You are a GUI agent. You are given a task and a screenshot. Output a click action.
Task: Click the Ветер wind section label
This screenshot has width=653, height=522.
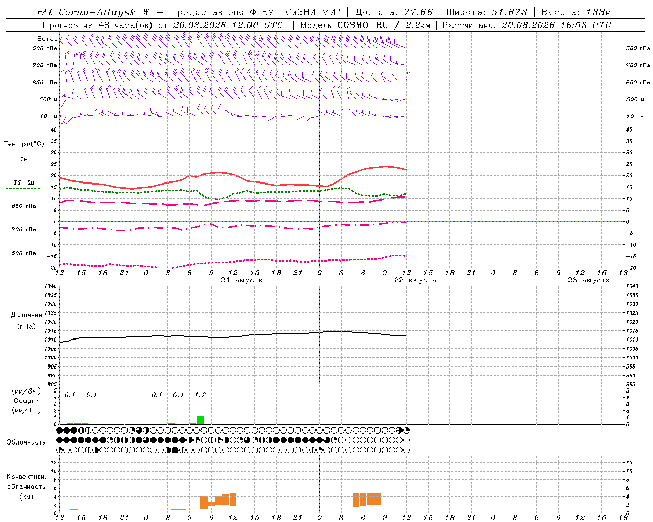pos(47,39)
